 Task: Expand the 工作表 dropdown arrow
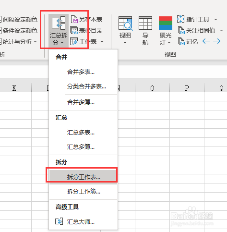coord(102,42)
